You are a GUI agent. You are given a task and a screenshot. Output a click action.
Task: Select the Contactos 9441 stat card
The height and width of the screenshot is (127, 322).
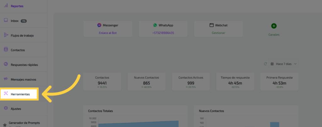point(102,82)
